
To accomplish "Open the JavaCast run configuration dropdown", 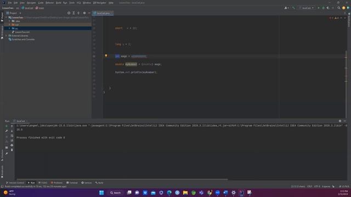I will point(307,8).
